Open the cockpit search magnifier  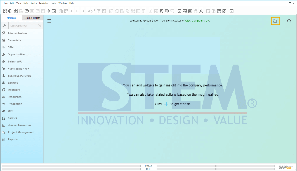pos(289,21)
